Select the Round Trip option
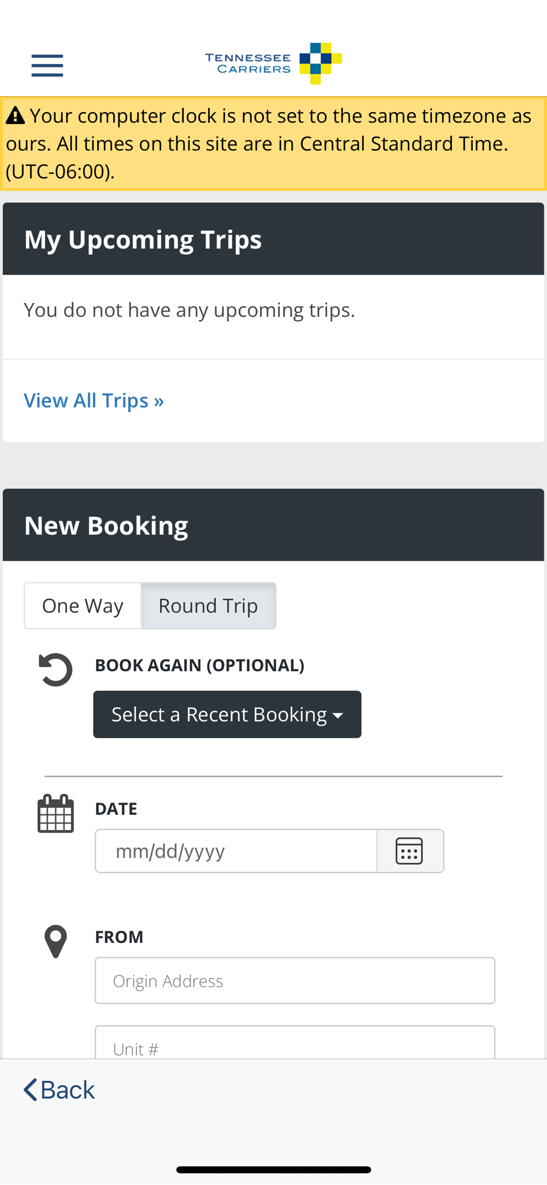The height and width of the screenshot is (1185, 547). click(208, 605)
